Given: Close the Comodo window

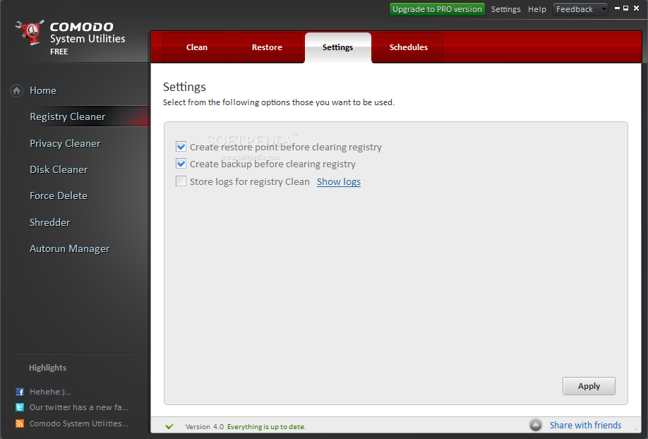Looking at the screenshot, I should pos(637,8).
